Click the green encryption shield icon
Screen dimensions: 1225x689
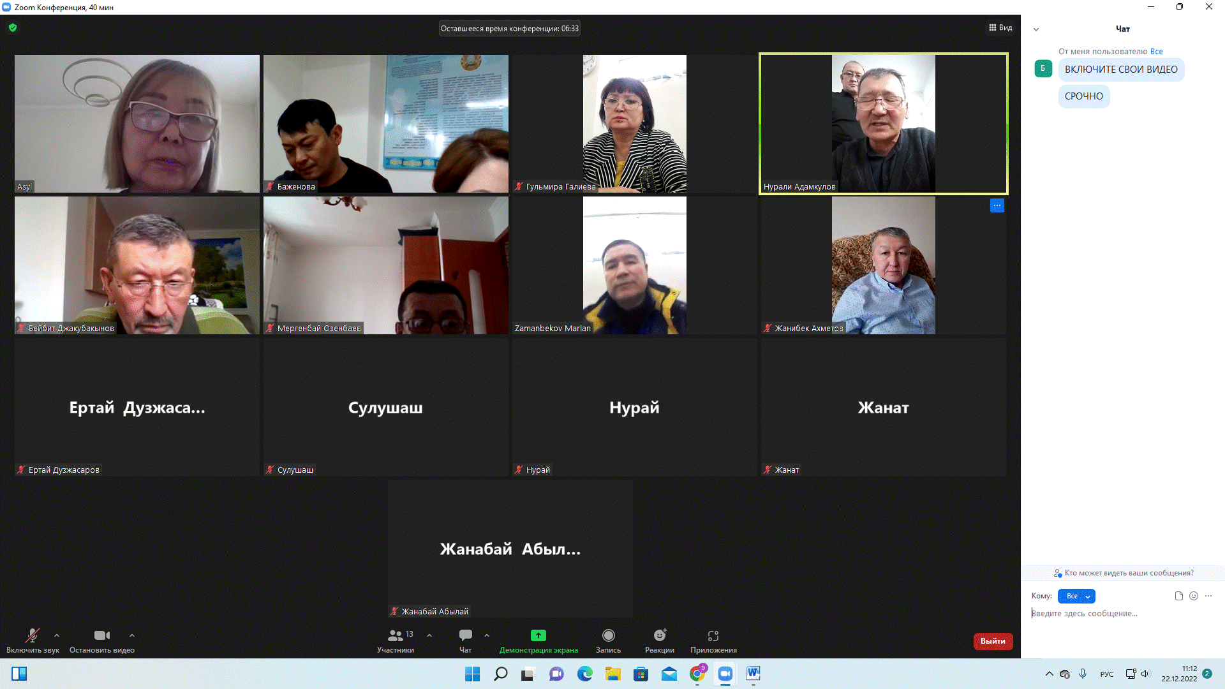[x=13, y=27]
